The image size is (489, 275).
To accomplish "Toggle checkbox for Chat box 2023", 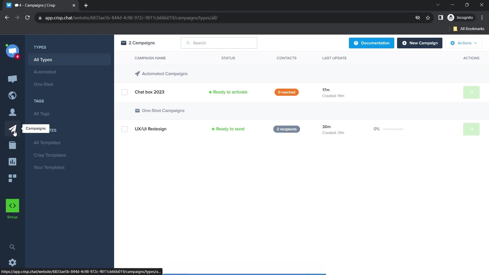I will point(124,92).
